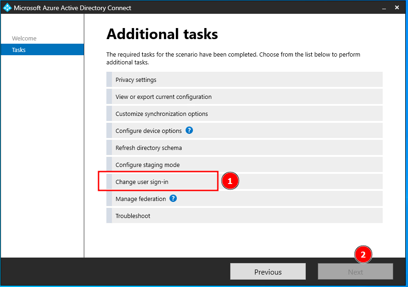
Task: Open the Troubleshoot task
Action: point(133,216)
